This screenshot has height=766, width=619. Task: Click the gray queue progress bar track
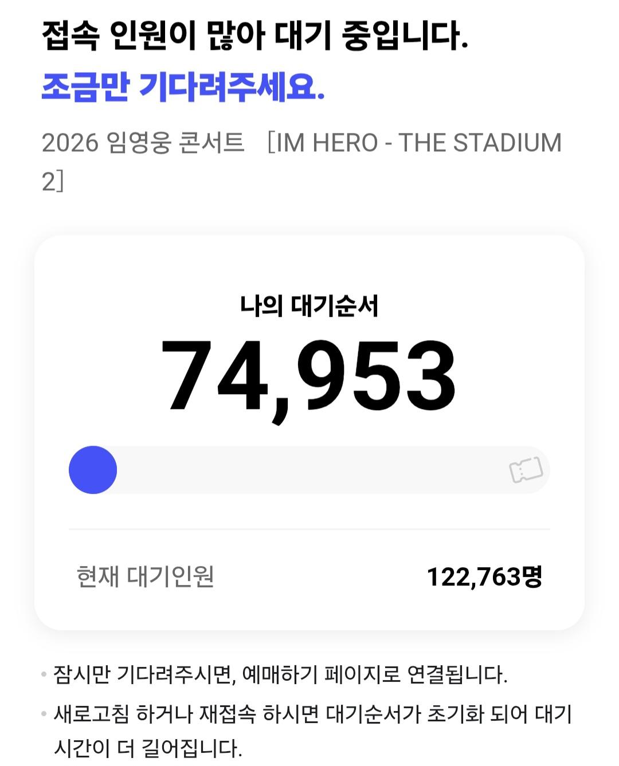(309, 470)
